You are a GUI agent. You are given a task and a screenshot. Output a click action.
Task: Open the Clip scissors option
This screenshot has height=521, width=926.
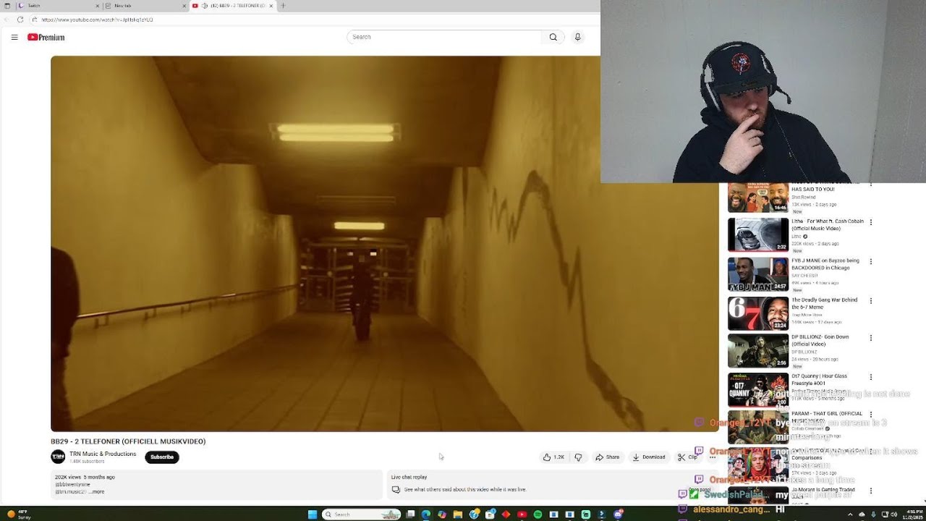tap(687, 457)
